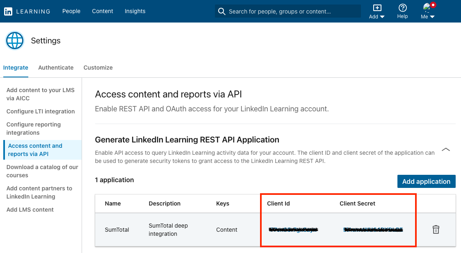Click the Add content icon in navbar
Image resolution: width=461 pixels, height=253 pixels.
[376, 7]
